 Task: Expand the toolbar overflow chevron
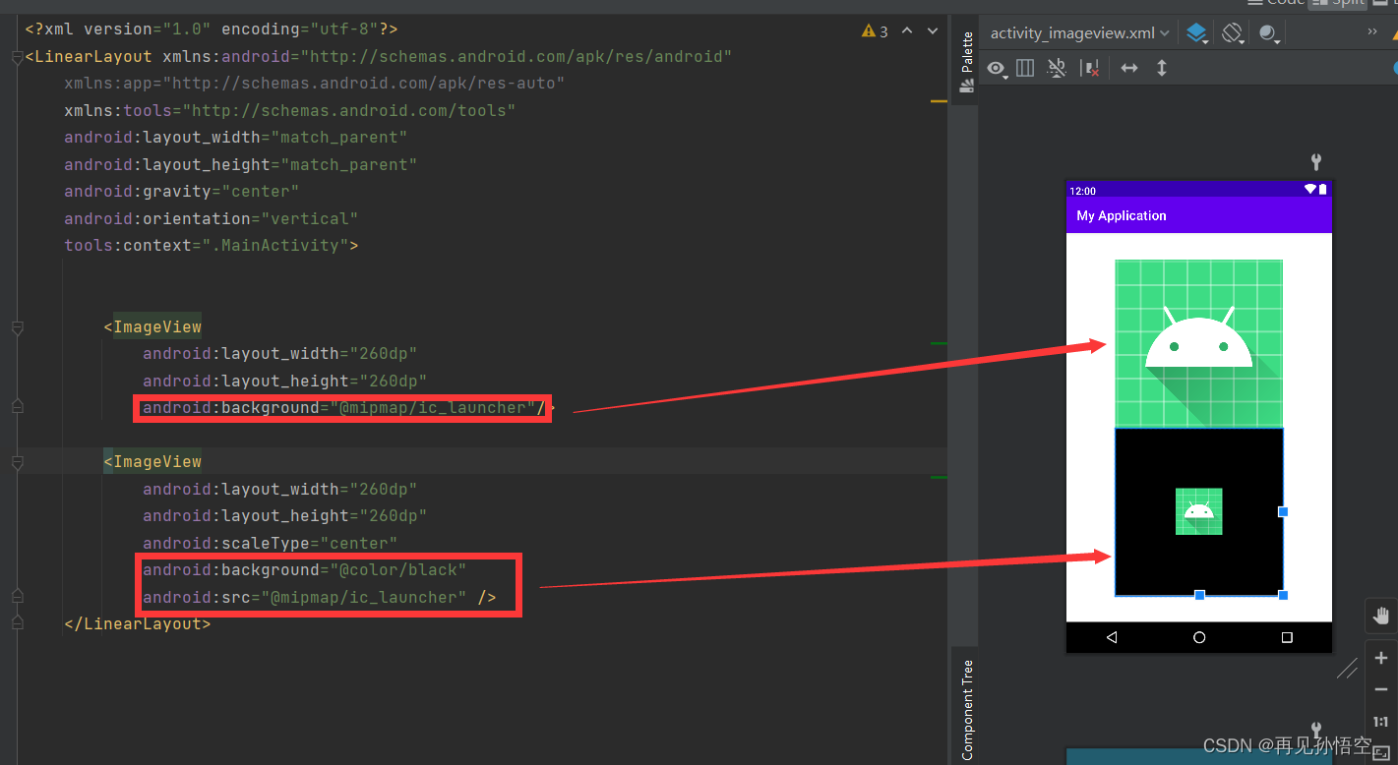pyautogui.click(x=1371, y=30)
